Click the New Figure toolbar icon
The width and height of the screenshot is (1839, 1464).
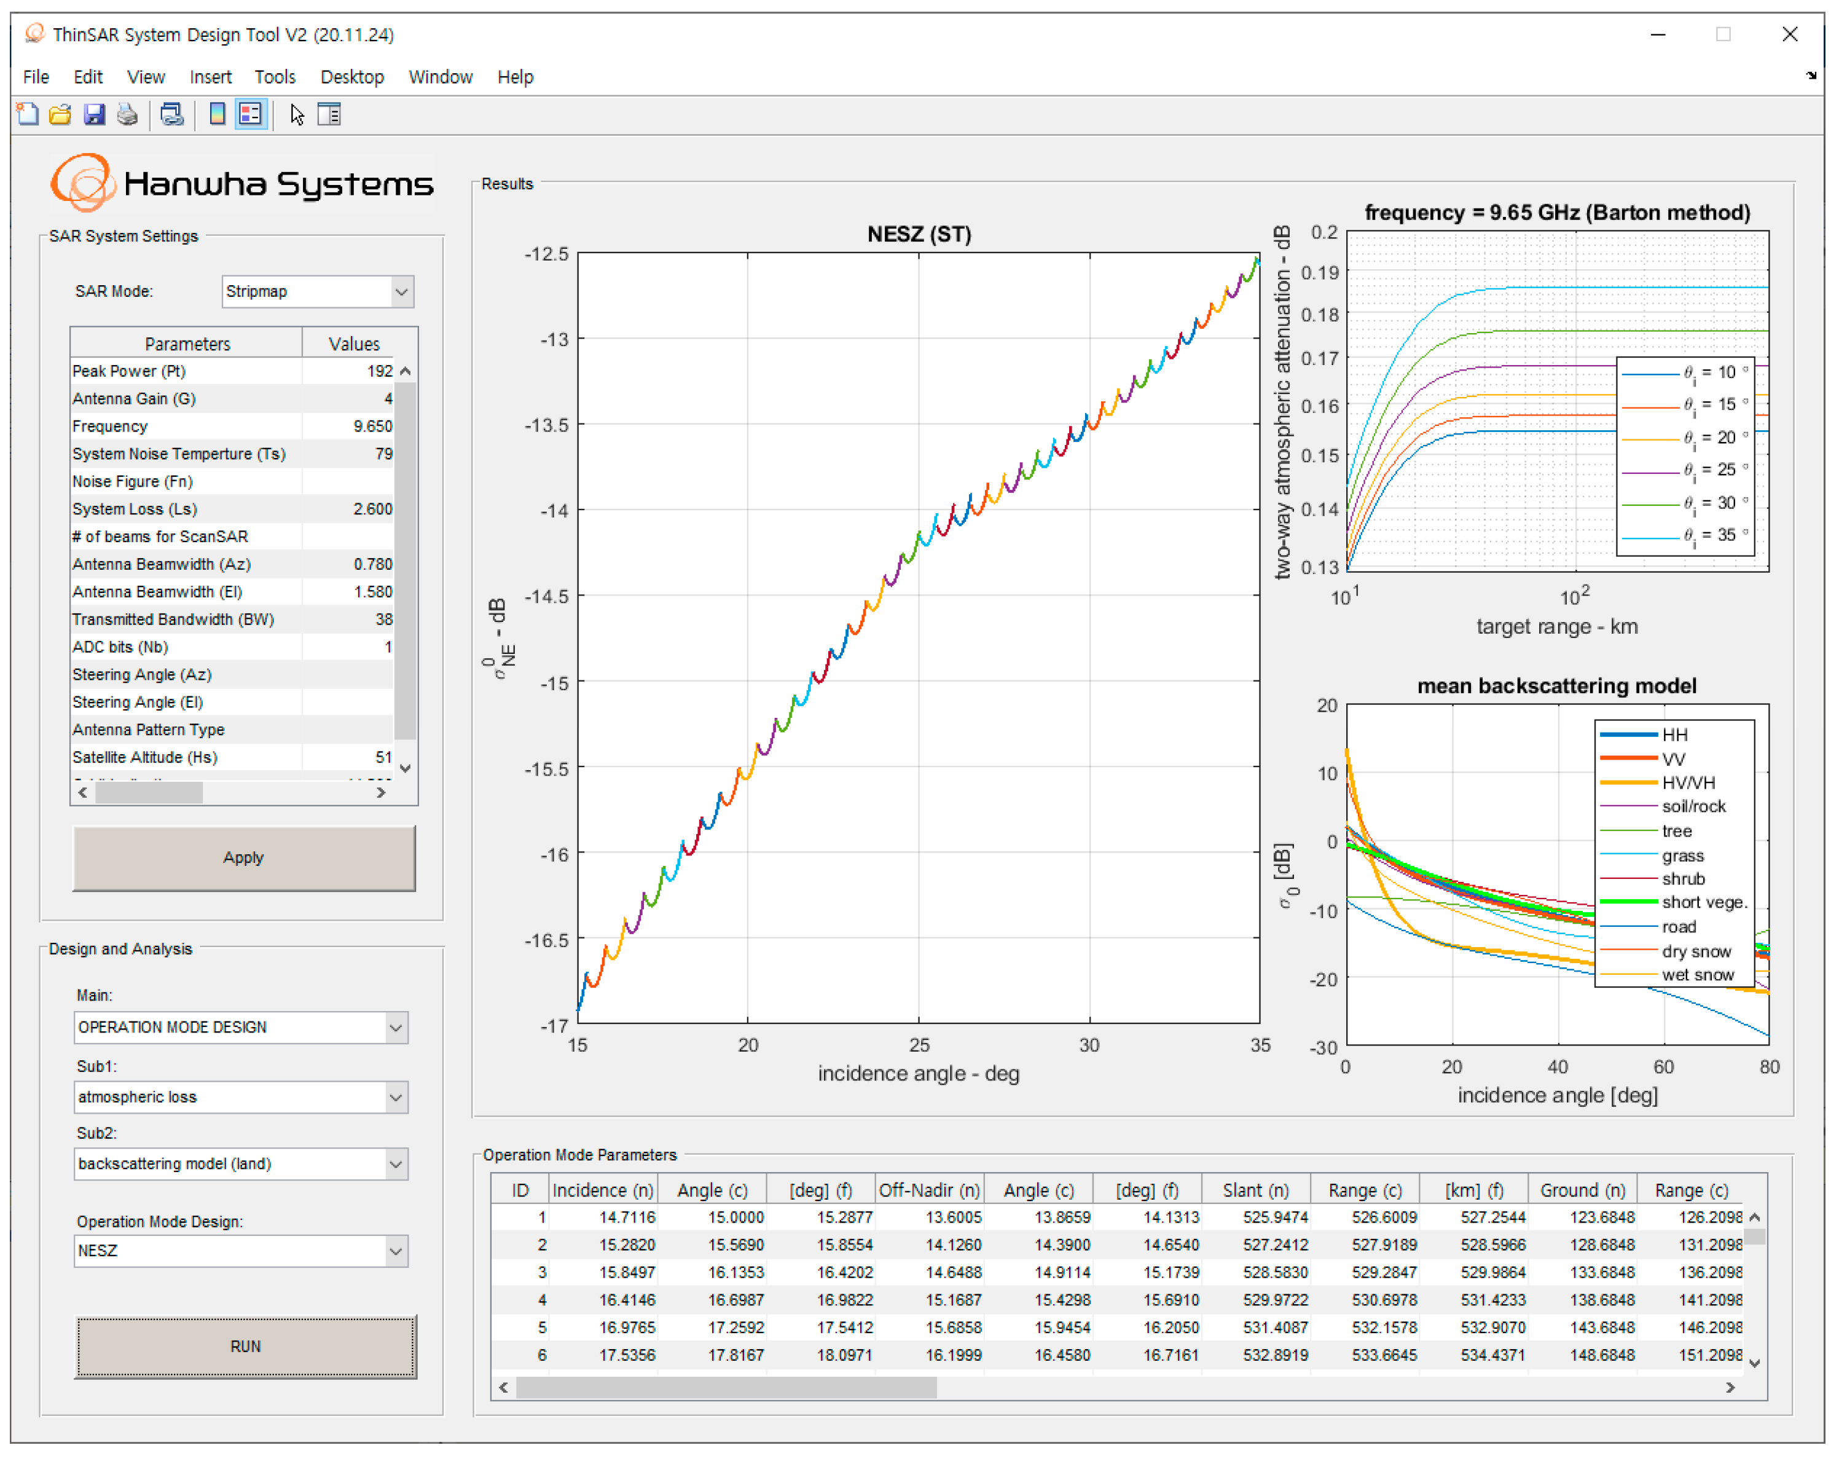(x=27, y=114)
